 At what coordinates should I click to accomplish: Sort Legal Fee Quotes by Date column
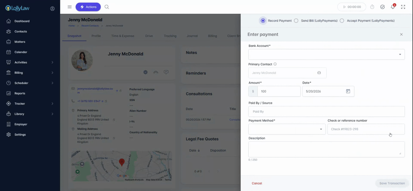(x=195, y=150)
